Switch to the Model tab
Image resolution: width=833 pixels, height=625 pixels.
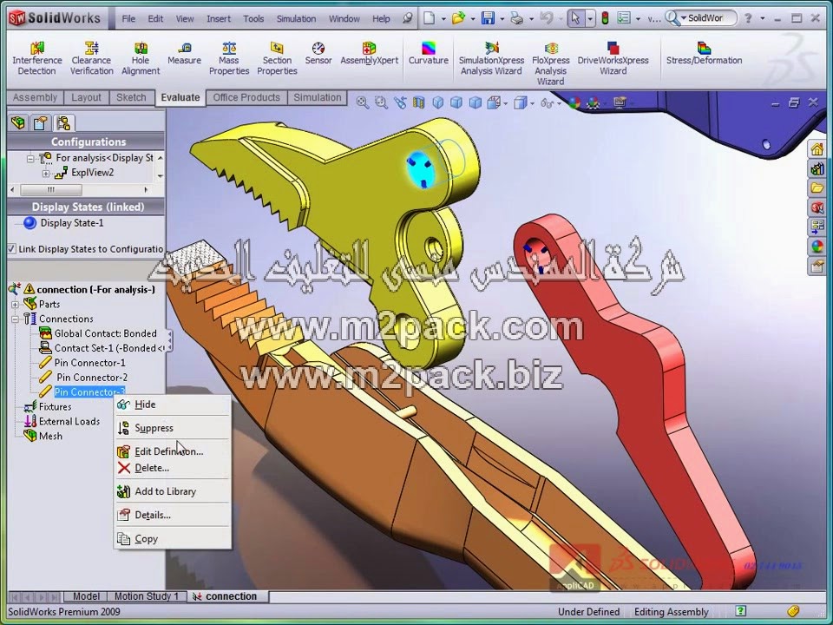click(86, 596)
